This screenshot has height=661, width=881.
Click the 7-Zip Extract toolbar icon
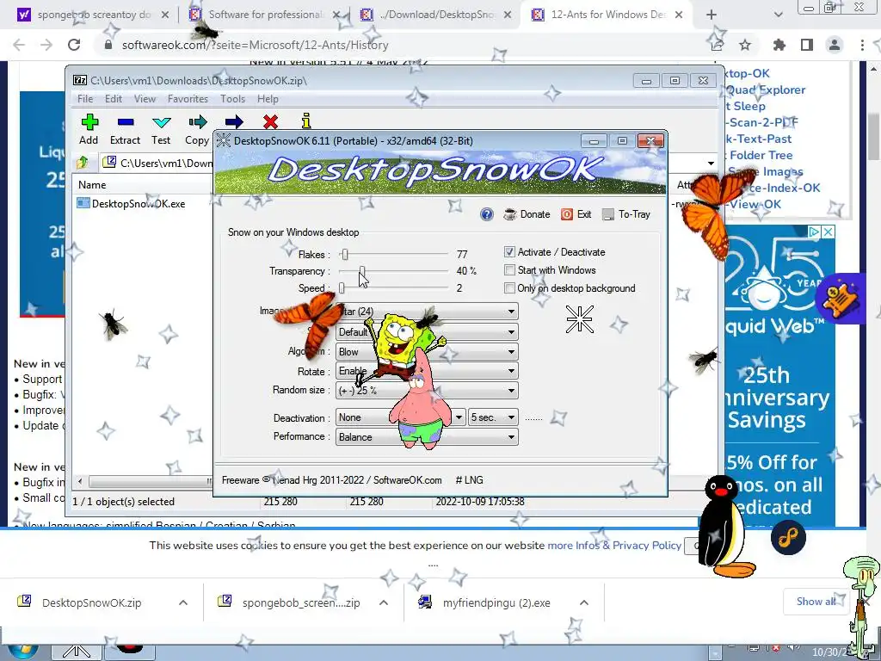pos(126,122)
